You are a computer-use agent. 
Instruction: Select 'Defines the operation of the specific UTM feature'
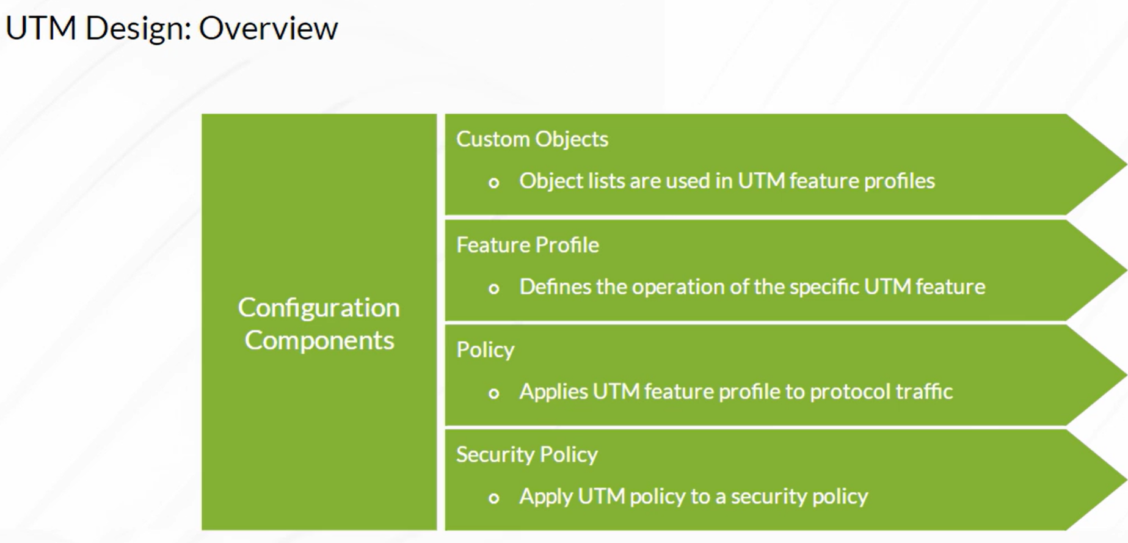pos(752,286)
